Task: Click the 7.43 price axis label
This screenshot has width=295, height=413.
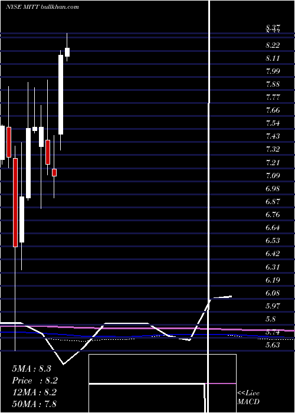Action: pos(273,136)
